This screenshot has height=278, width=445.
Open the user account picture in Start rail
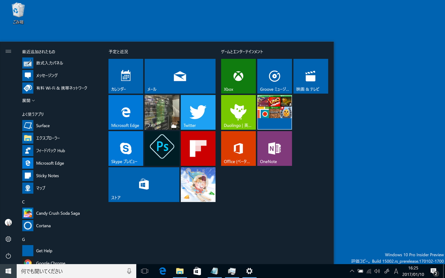click(x=8, y=222)
